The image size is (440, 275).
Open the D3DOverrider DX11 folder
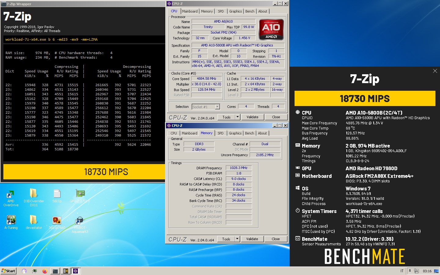34,198
